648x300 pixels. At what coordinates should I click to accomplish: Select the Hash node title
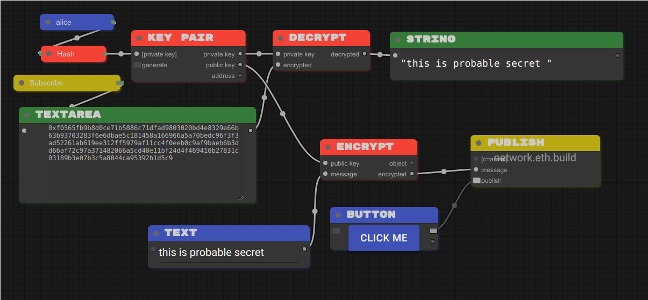coord(66,54)
